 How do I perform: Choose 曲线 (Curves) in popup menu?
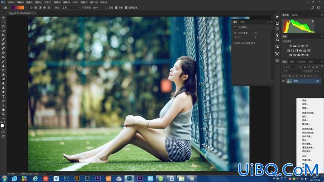coord(305,120)
